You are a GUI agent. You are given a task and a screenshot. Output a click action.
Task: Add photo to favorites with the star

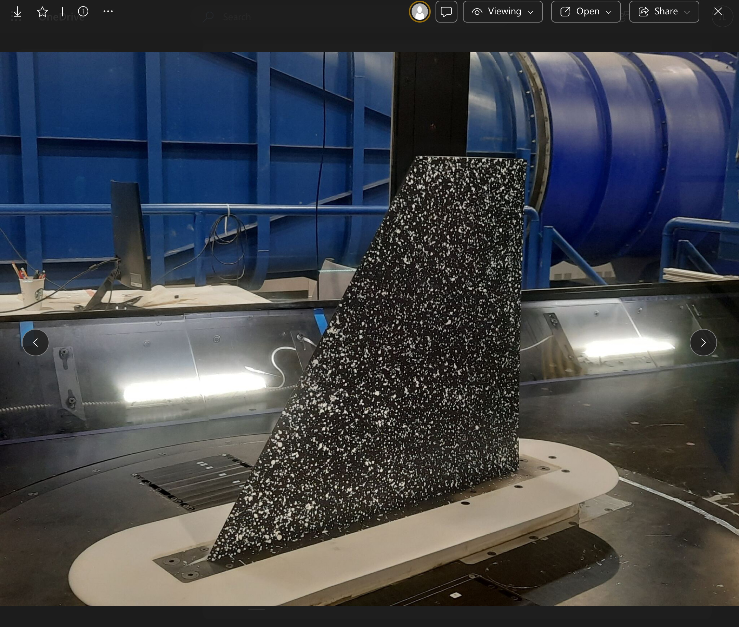42,12
